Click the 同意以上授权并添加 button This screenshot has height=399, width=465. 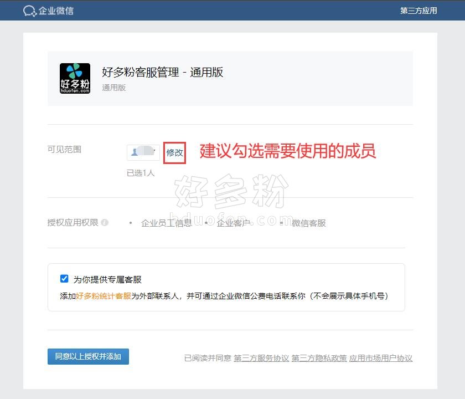tap(88, 356)
